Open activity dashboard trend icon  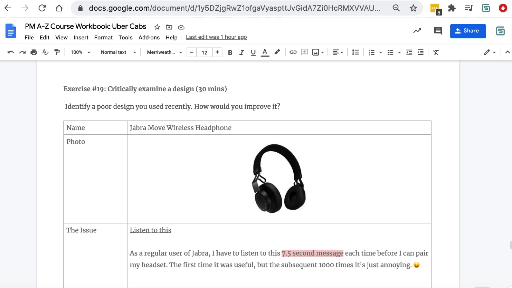click(417, 31)
